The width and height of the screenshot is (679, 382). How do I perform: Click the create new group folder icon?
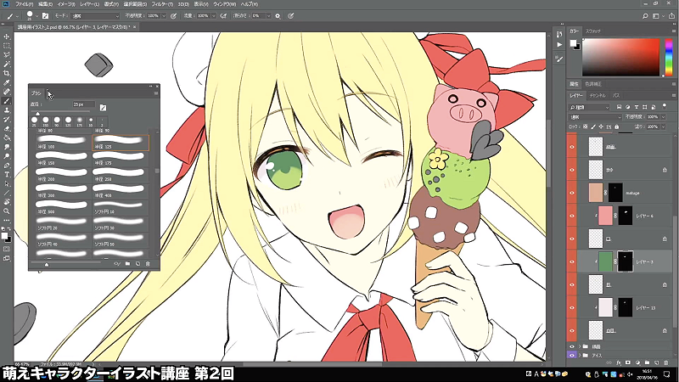[x=647, y=362]
